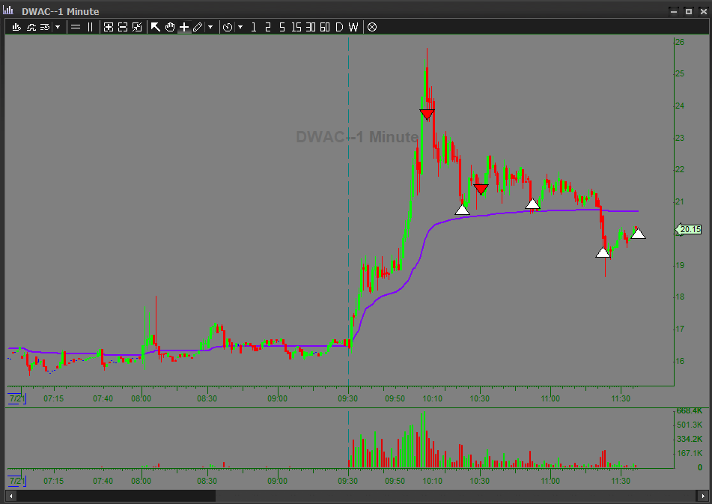The height and width of the screenshot is (504, 712).
Task: Select the pencil drawing tool
Action: [198, 27]
